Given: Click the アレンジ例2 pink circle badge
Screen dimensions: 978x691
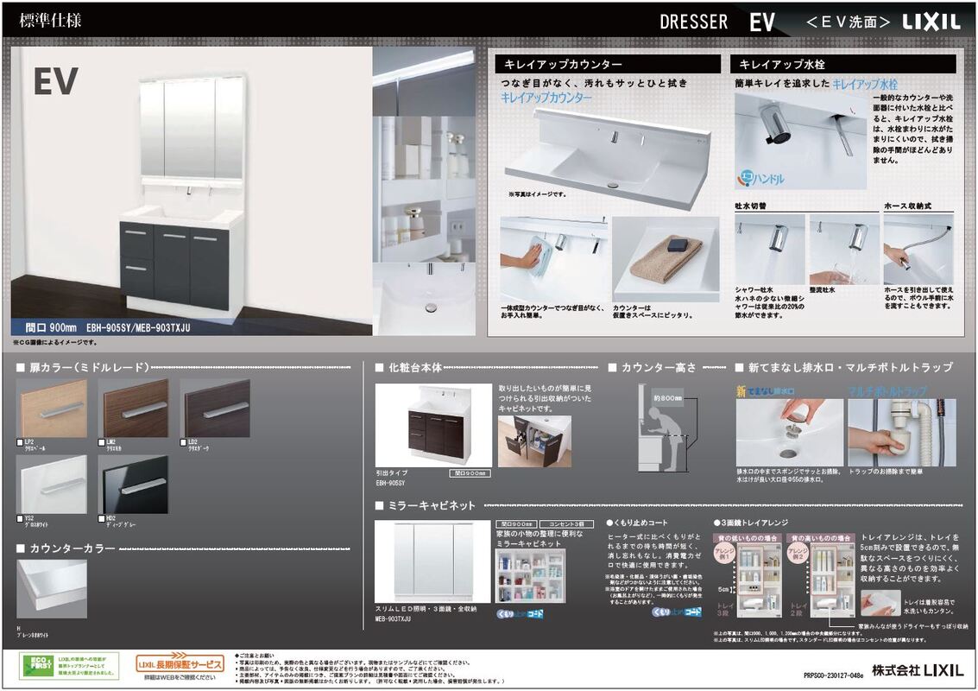Looking at the screenshot, I should coord(797,554).
